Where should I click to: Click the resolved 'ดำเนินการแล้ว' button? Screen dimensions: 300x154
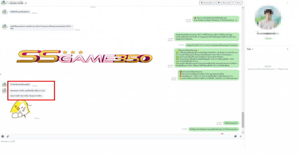(224, 3)
